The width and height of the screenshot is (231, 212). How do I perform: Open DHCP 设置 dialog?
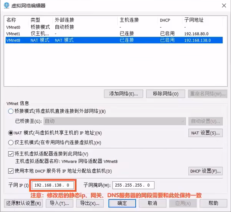tap(205, 171)
